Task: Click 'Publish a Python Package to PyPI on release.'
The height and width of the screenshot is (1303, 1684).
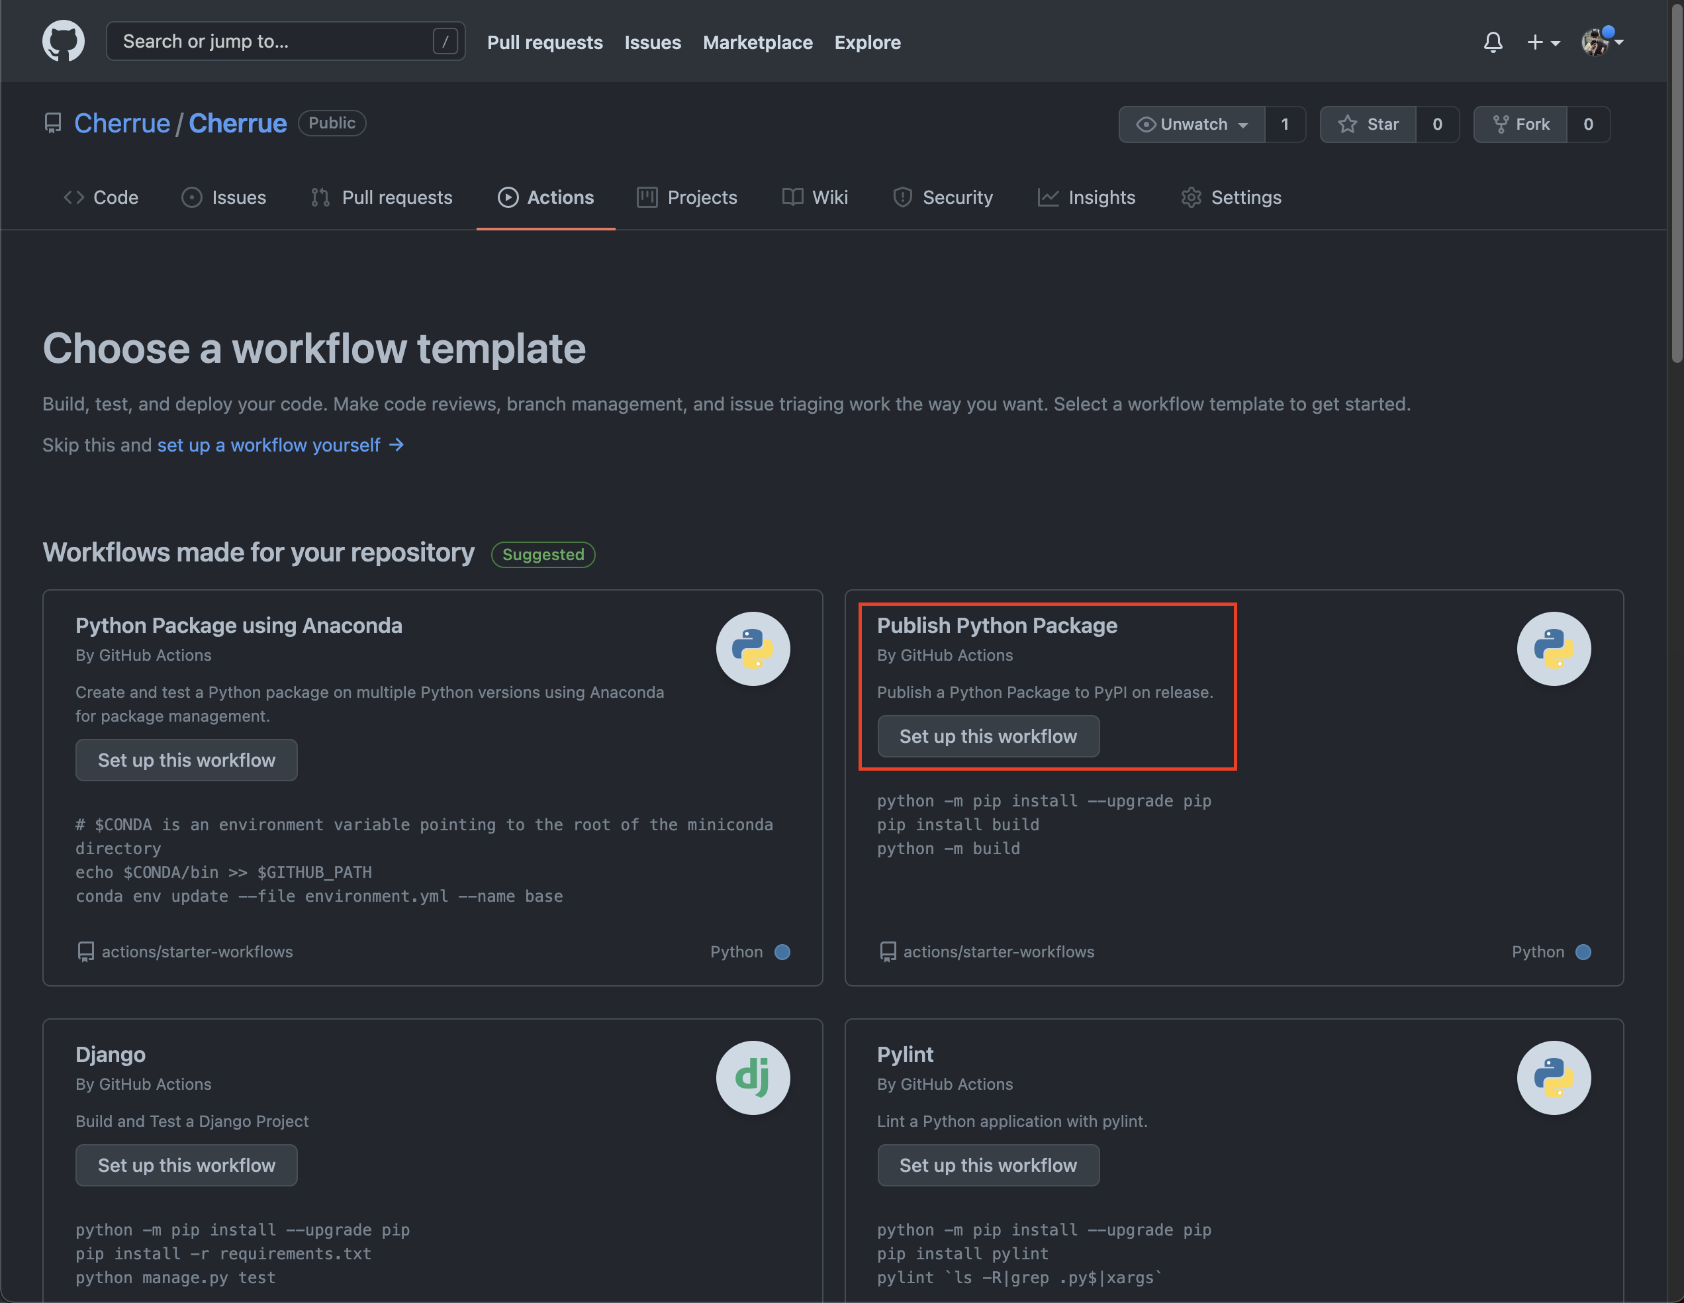Action: pos(1045,693)
